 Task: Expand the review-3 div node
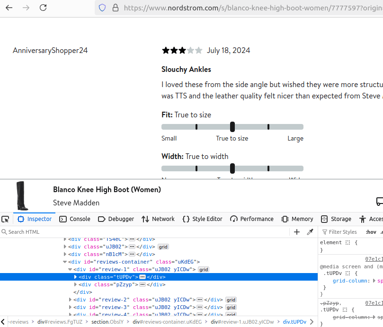pyautogui.click(x=70, y=307)
